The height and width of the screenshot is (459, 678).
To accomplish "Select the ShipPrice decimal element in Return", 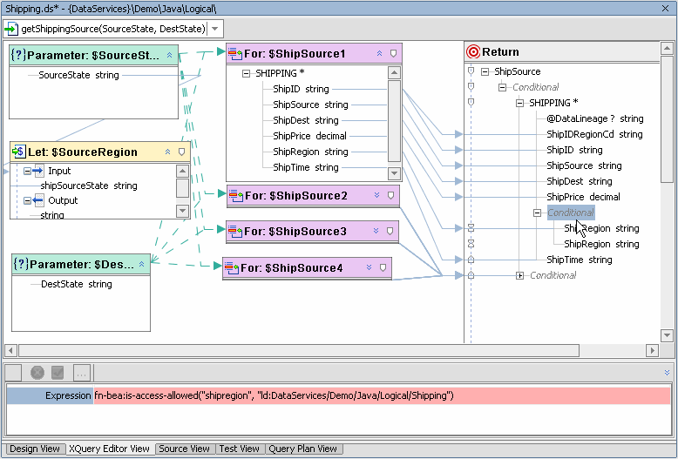I will [583, 197].
